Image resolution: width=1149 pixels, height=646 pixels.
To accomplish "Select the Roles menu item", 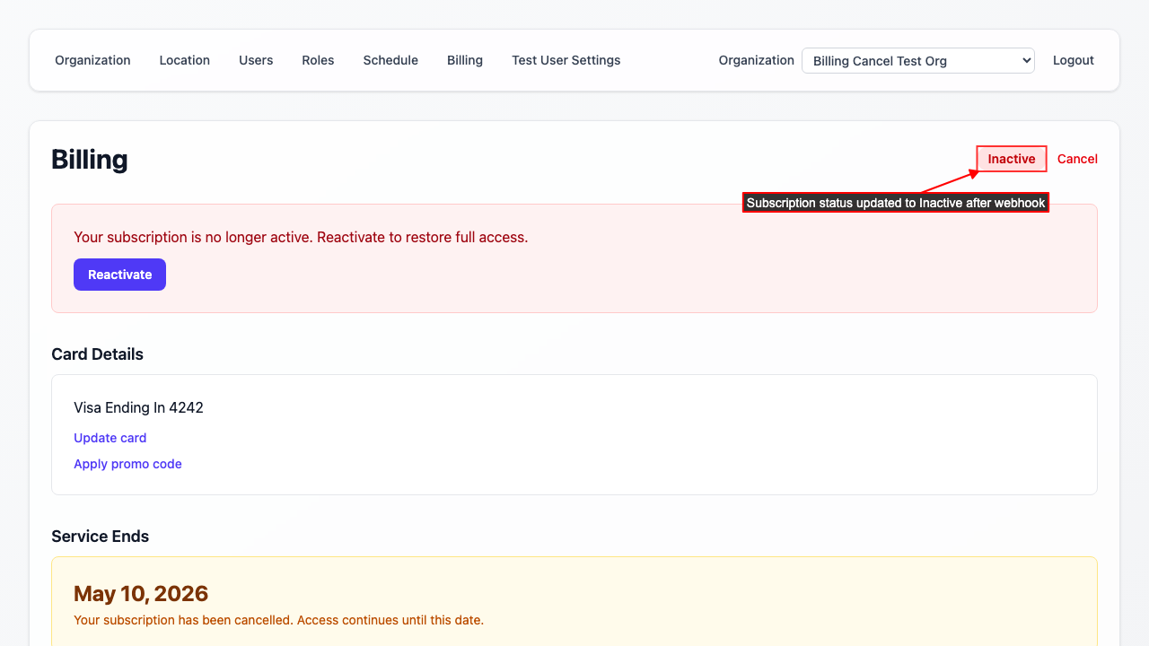I will click(318, 60).
